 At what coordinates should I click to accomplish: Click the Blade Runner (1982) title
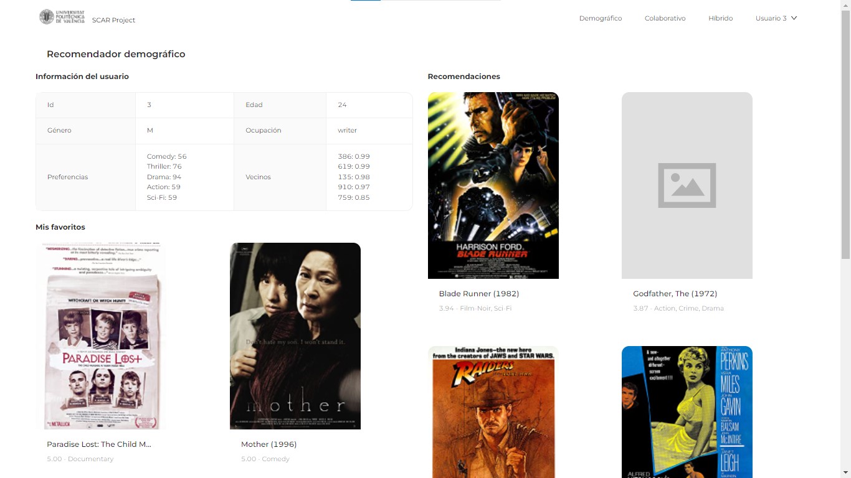(x=478, y=294)
